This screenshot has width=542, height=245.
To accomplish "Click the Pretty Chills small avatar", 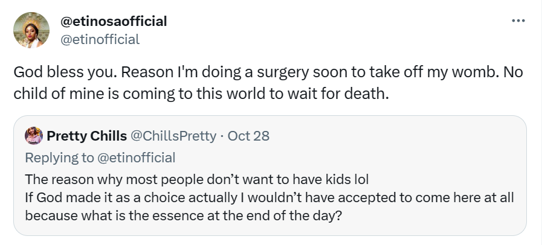I will (x=33, y=135).
